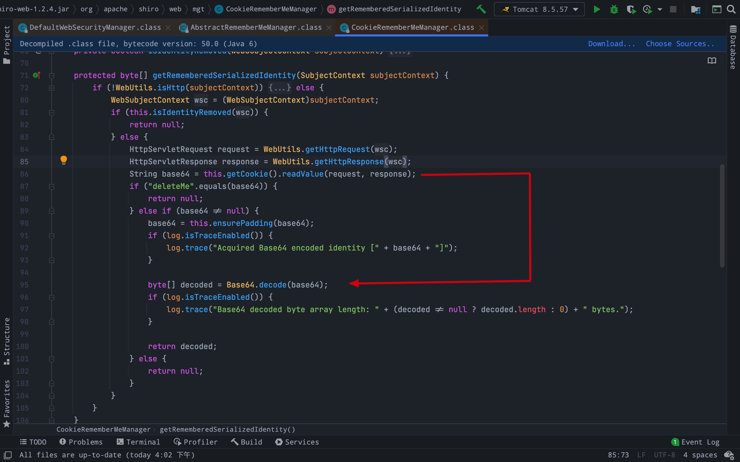This screenshot has width=740, height=462.
Task: Open the Problems tool window
Action: coord(81,442)
